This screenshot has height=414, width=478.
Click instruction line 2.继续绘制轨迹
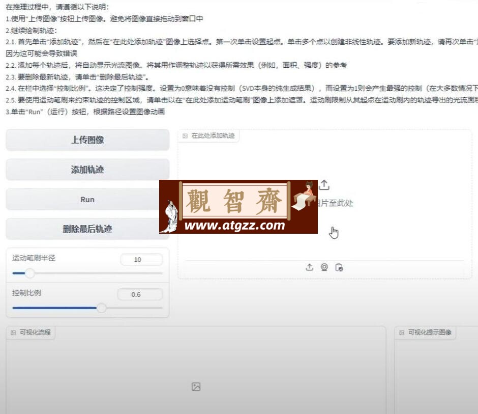[x=32, y=30]
